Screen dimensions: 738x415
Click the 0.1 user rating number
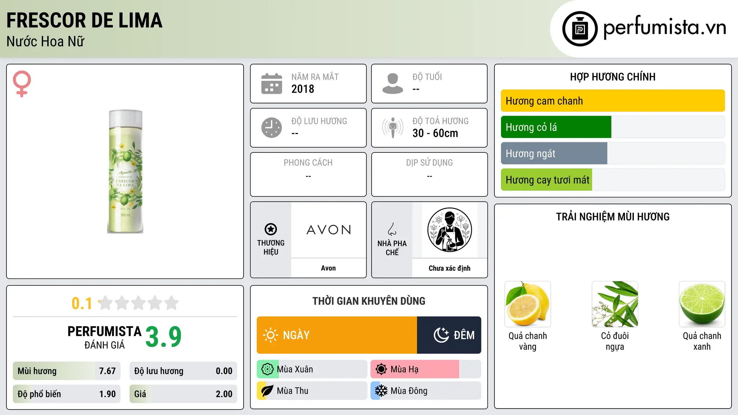[82, 303]
